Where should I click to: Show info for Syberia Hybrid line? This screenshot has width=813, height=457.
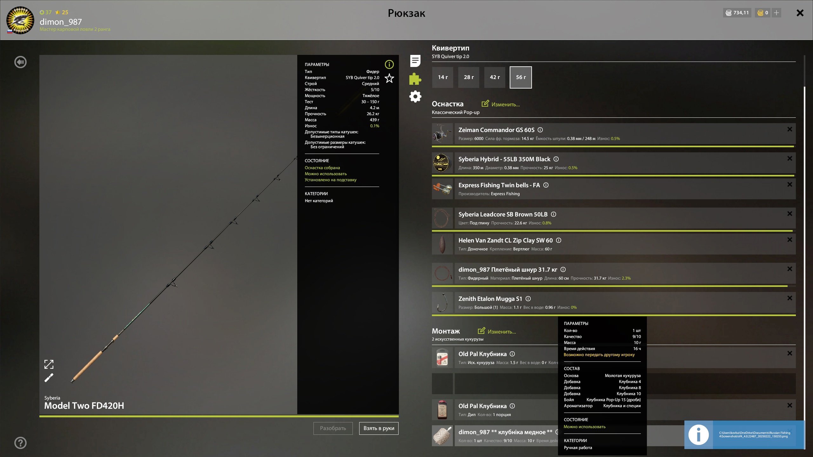click(x=556, y=159)
